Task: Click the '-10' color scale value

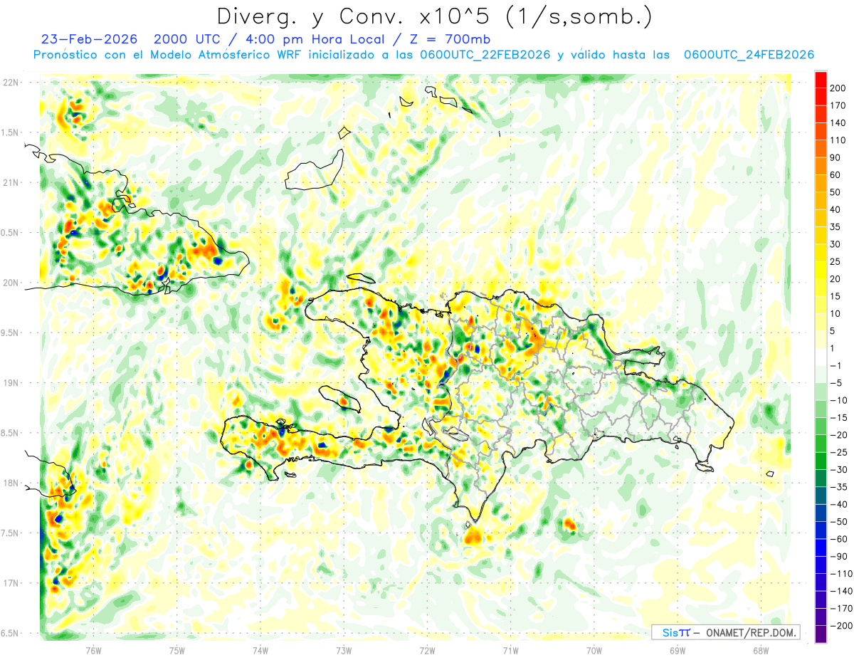Action: [x=838, y=400]
